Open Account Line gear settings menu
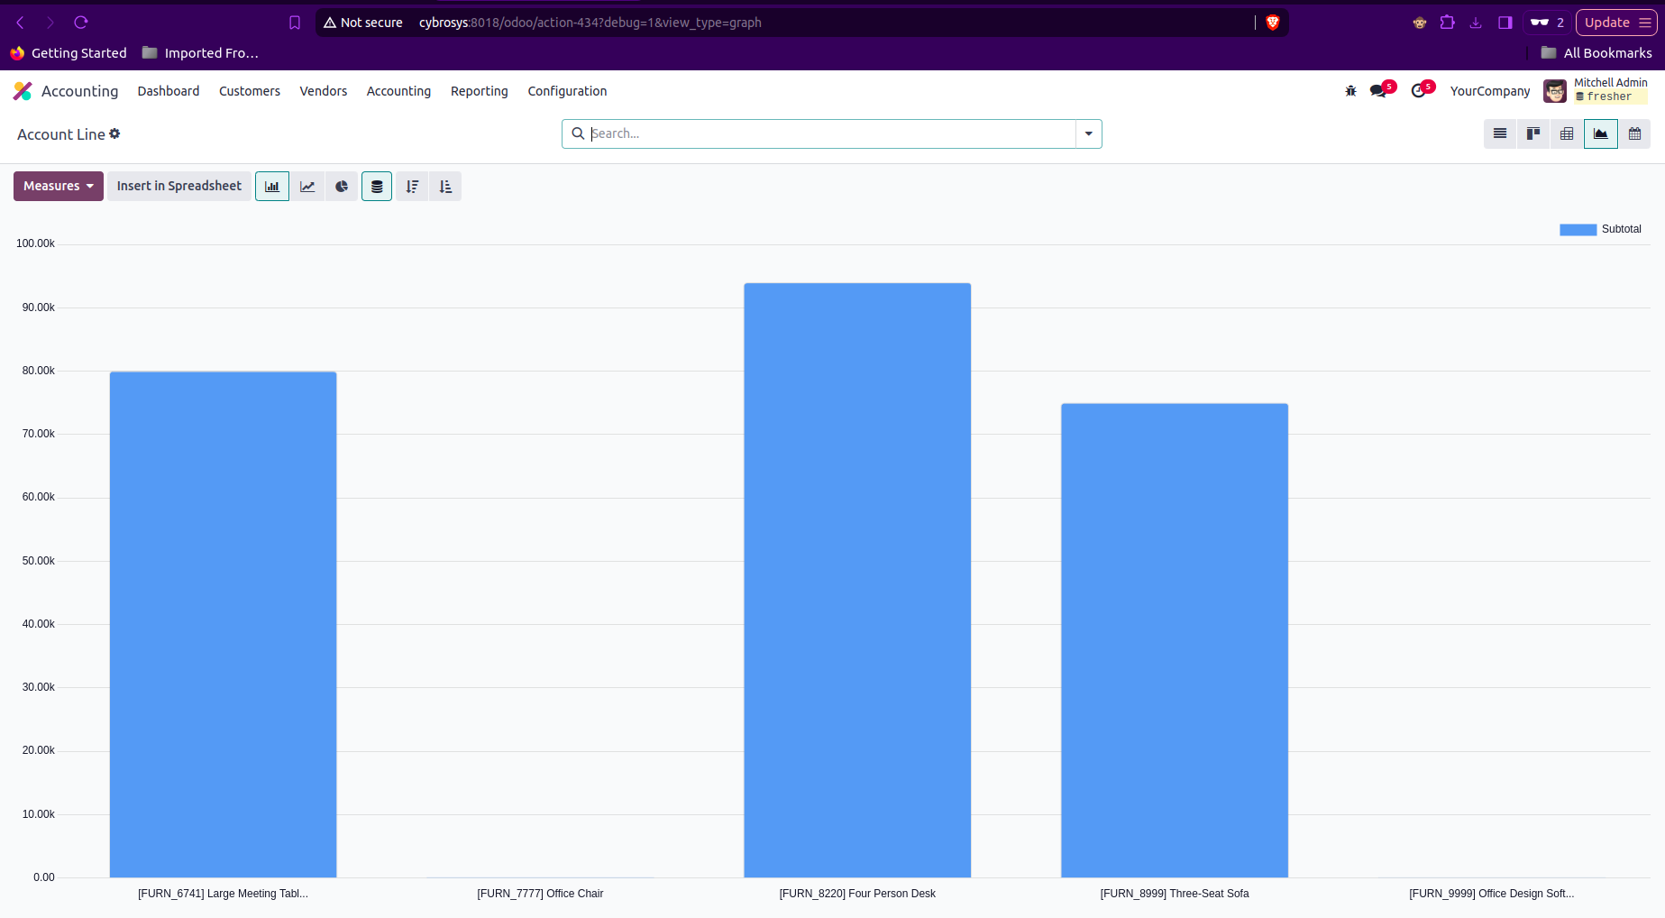The width and height of the screenshot is (1665, 918). (x=114, y=134)
